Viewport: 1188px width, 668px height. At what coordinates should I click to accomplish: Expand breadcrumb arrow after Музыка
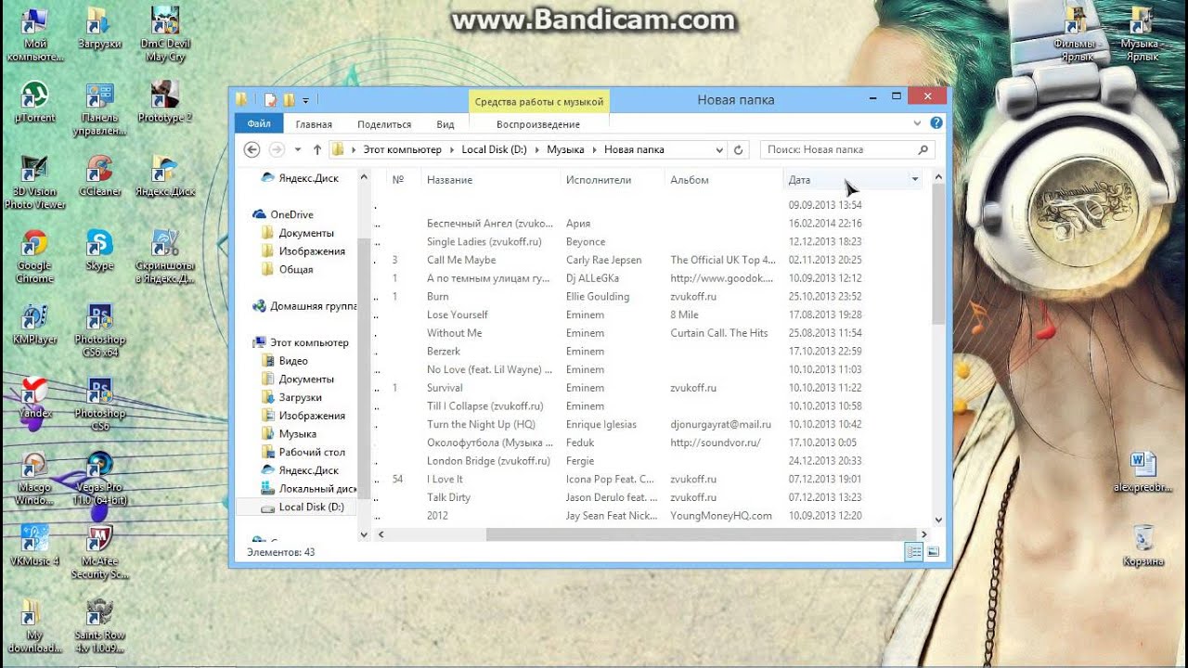click(595, 149)
